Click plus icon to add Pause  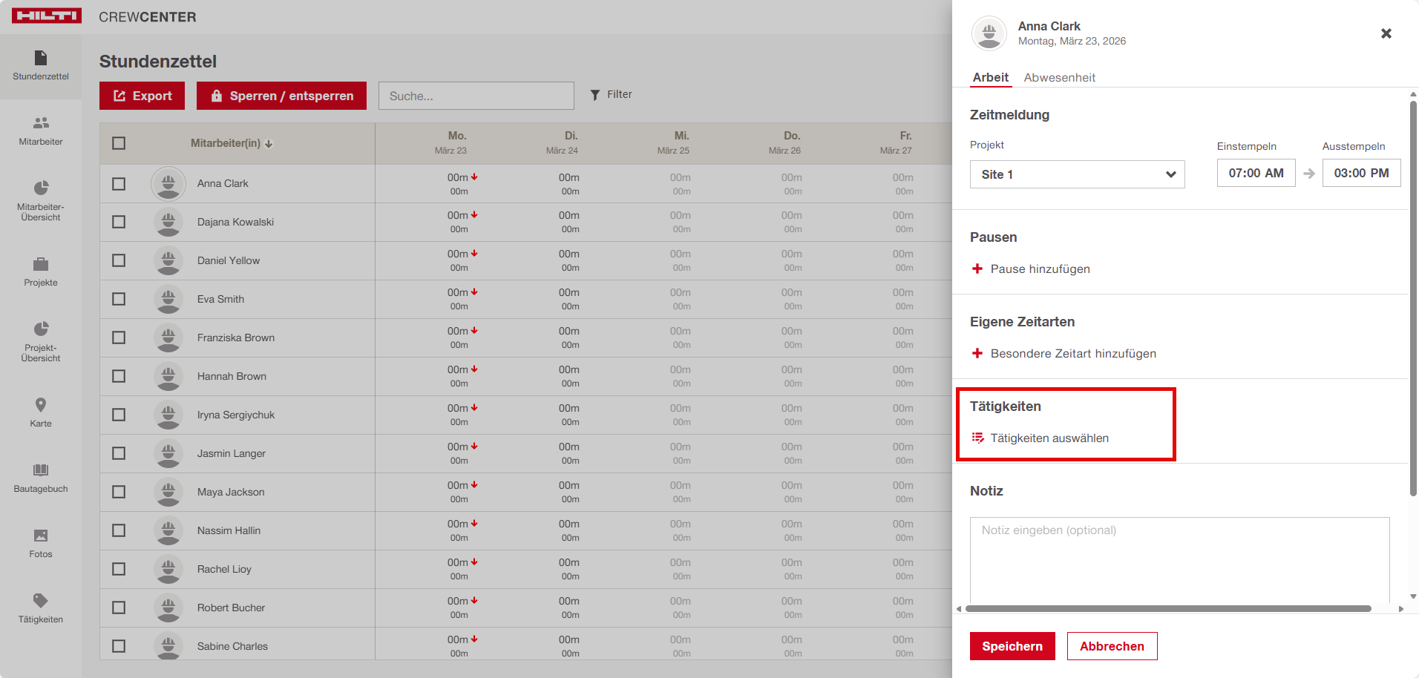(977, 269)
